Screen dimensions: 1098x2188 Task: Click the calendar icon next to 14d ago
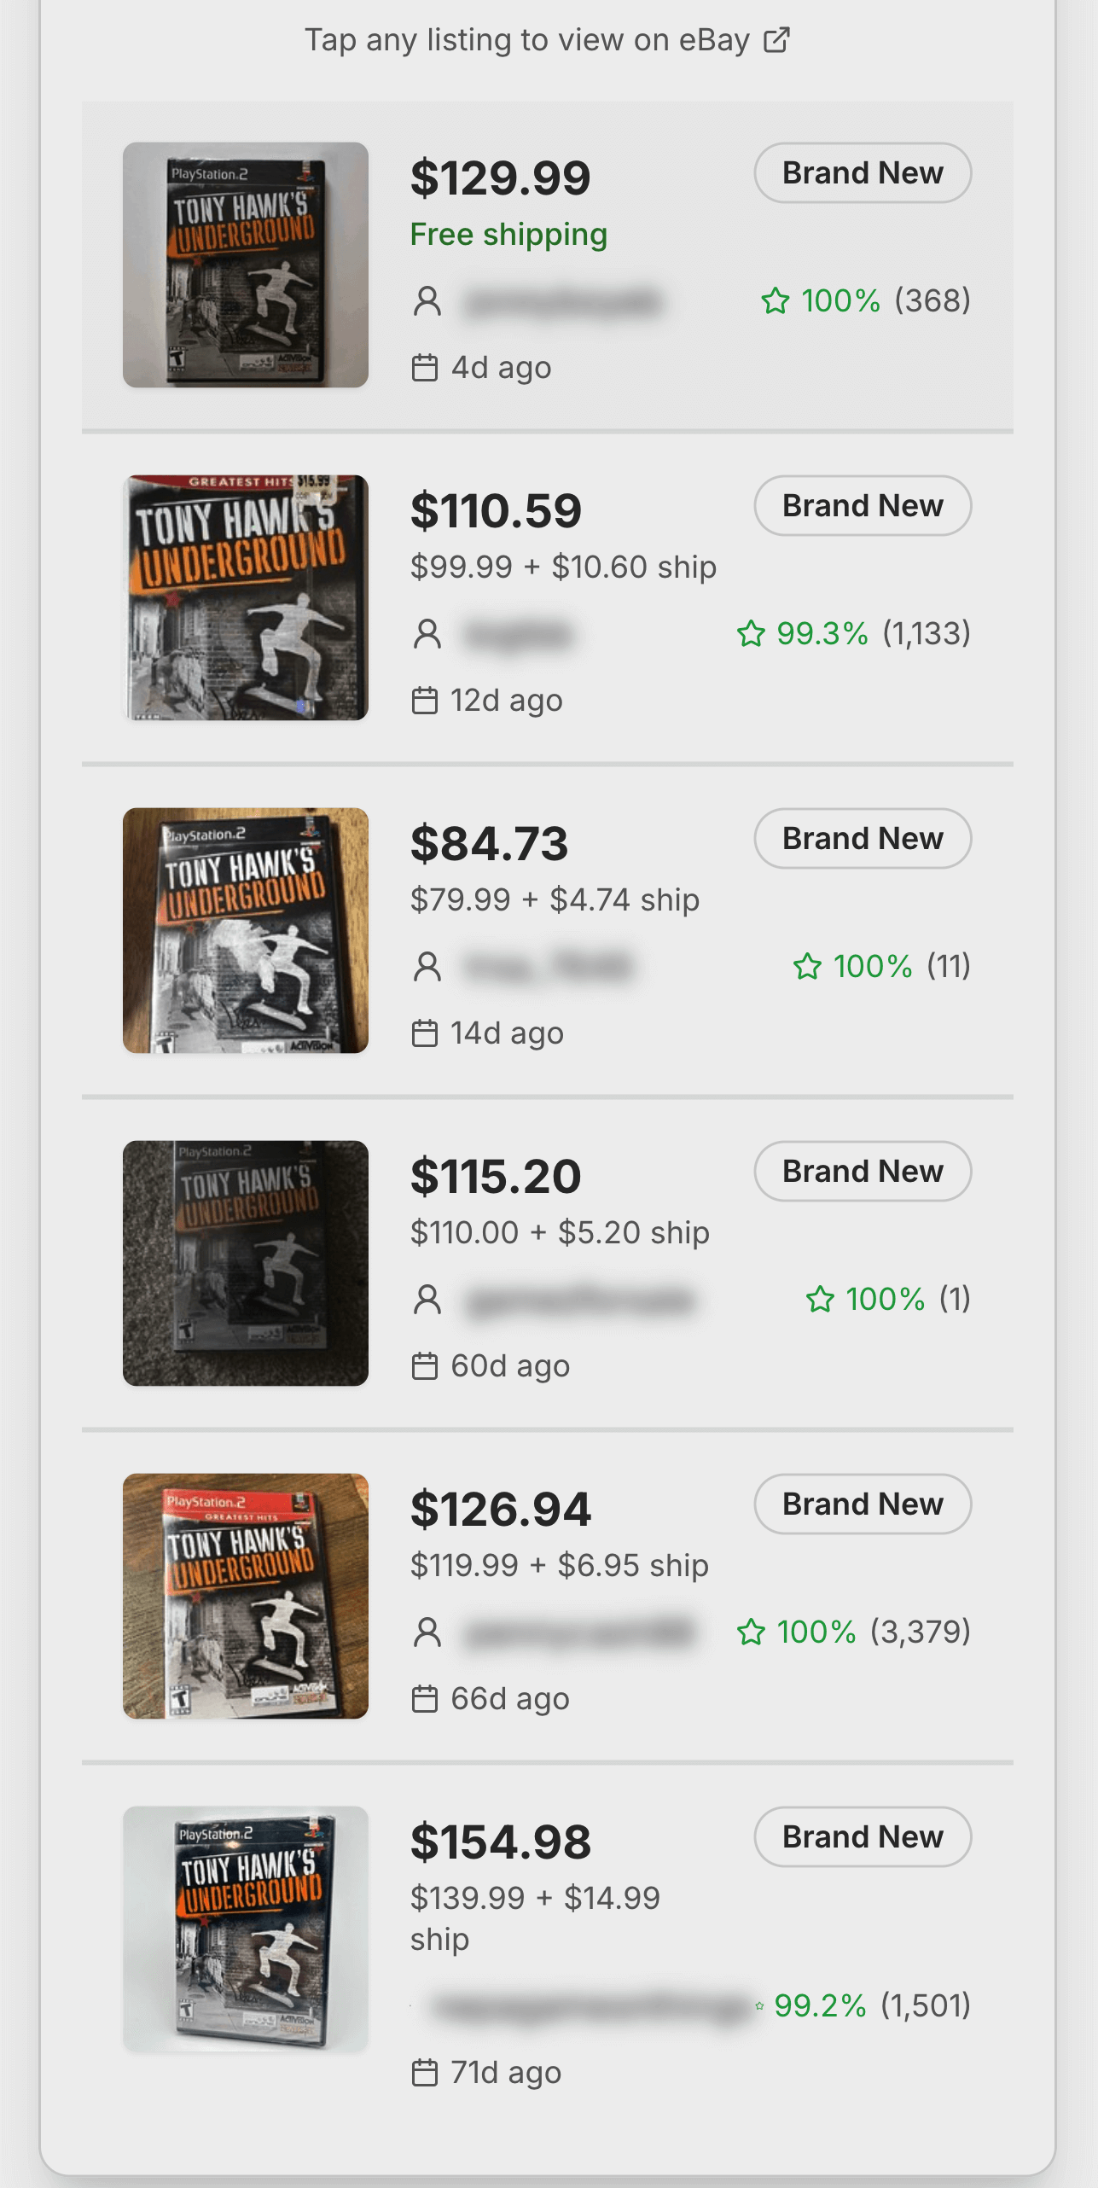click(425, 1033)
